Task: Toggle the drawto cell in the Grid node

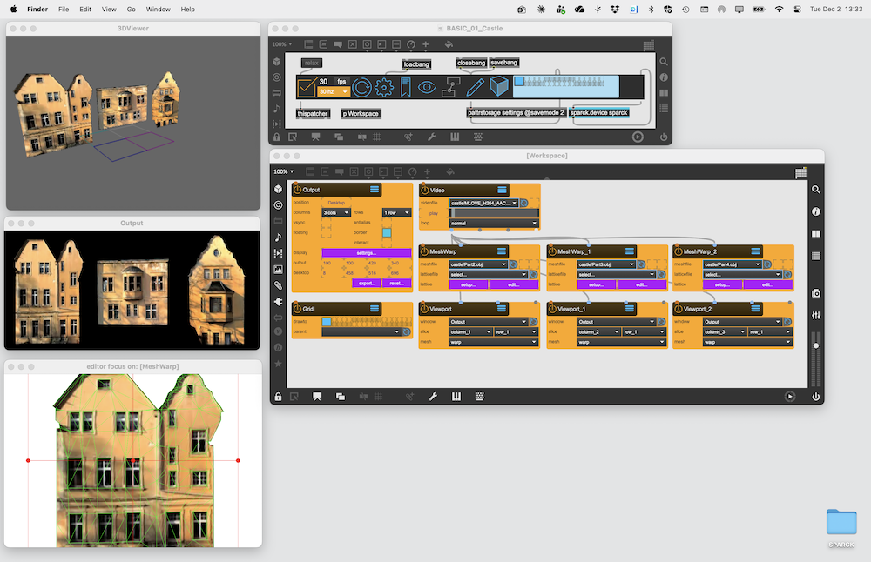Action: point(327,321)
